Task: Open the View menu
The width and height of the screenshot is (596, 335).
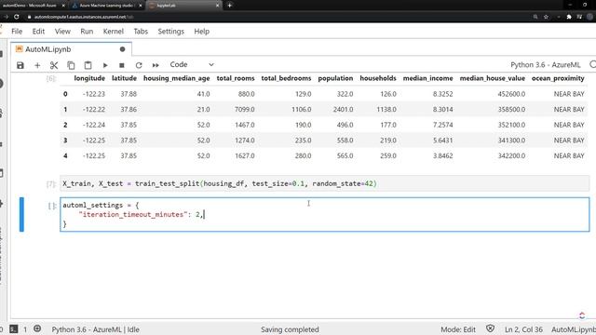Action: (x=62, y=32)
